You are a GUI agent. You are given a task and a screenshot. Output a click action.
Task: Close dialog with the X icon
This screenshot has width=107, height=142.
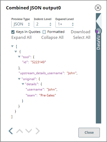(98, 8)
